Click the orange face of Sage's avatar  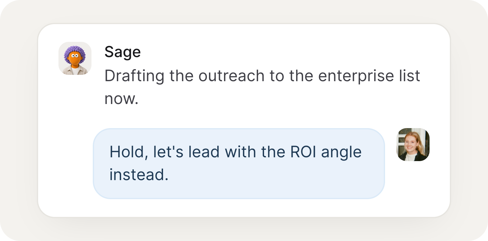75,60
